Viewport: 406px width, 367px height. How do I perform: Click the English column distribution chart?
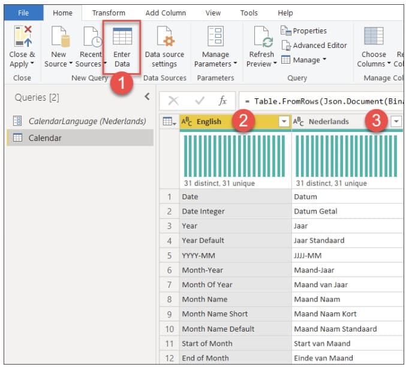point(234,156)
